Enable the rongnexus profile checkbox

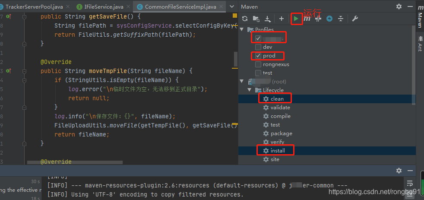[258, 64]
